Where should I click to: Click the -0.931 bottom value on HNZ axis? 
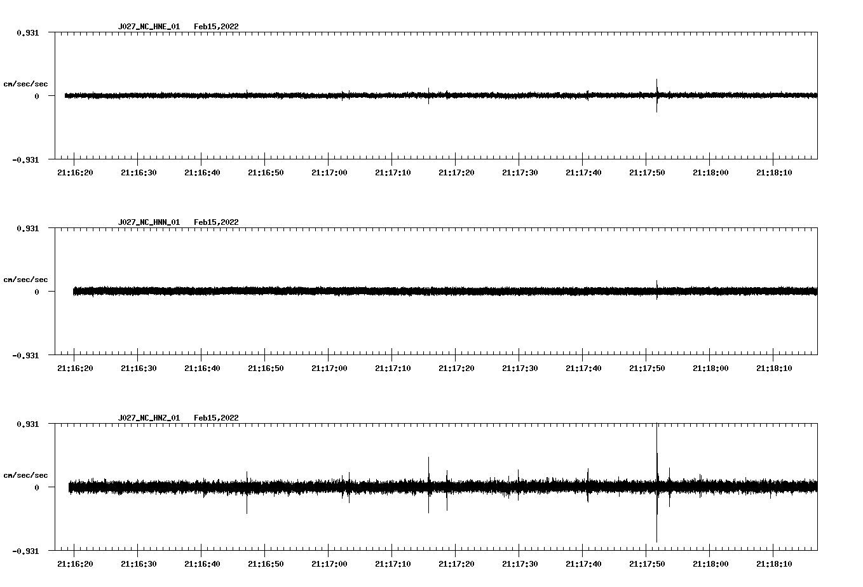25,551
